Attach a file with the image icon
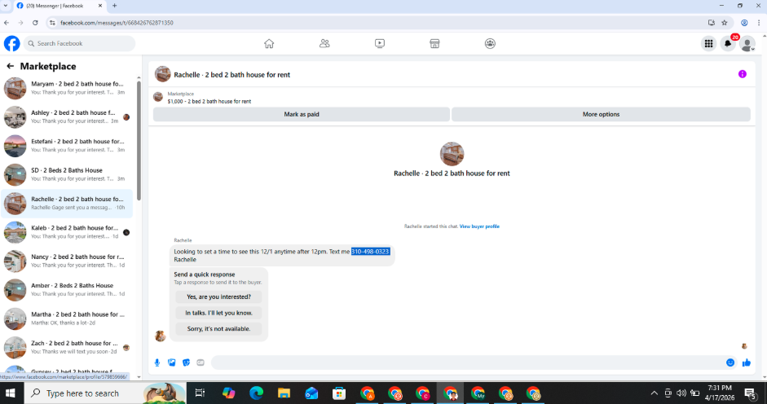767x404 pixels. [172, 362]
